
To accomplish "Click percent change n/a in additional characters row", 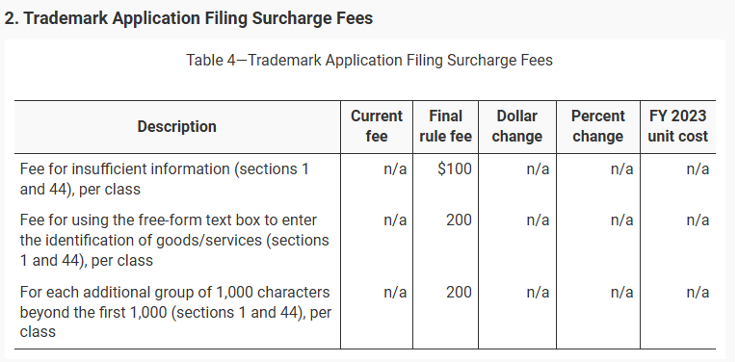I will pos(621,292).
